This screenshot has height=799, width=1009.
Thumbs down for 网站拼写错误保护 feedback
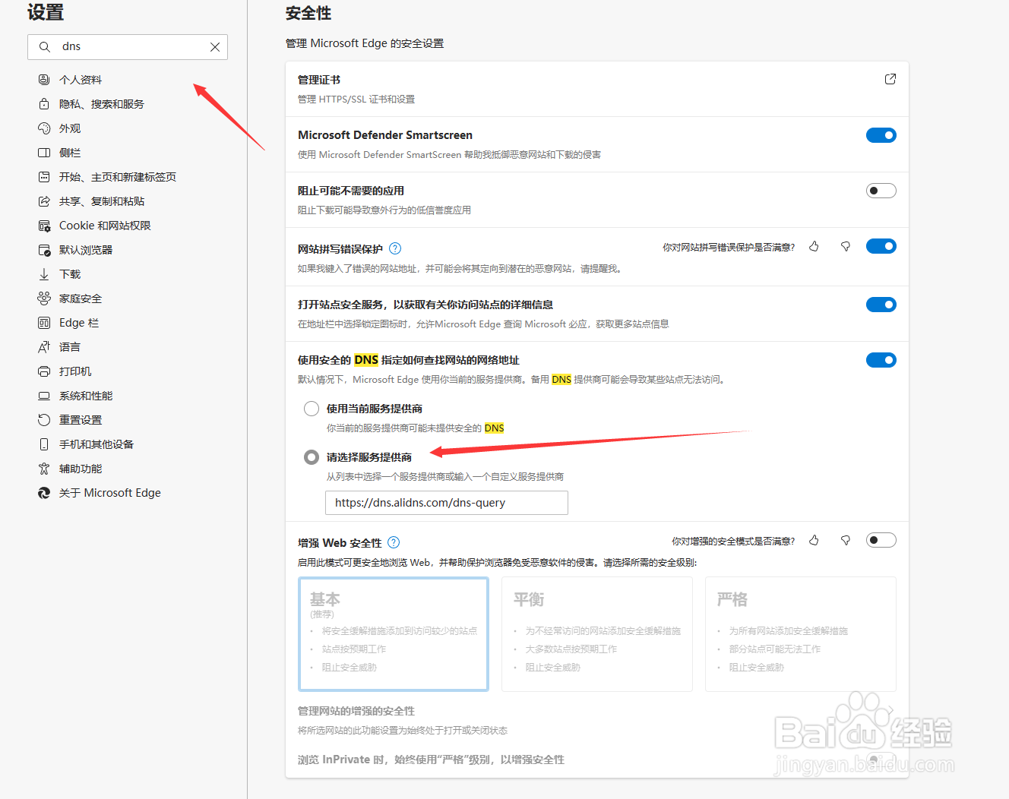(845, 246)
